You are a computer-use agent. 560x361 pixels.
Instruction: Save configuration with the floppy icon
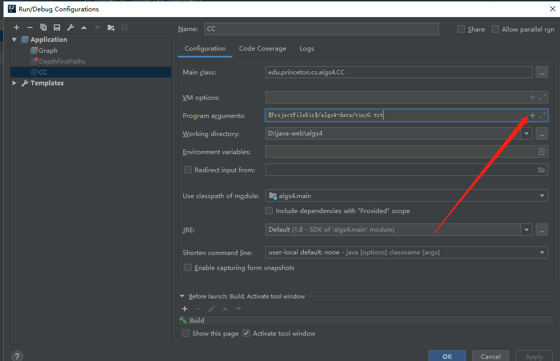(x=57, y=27)
